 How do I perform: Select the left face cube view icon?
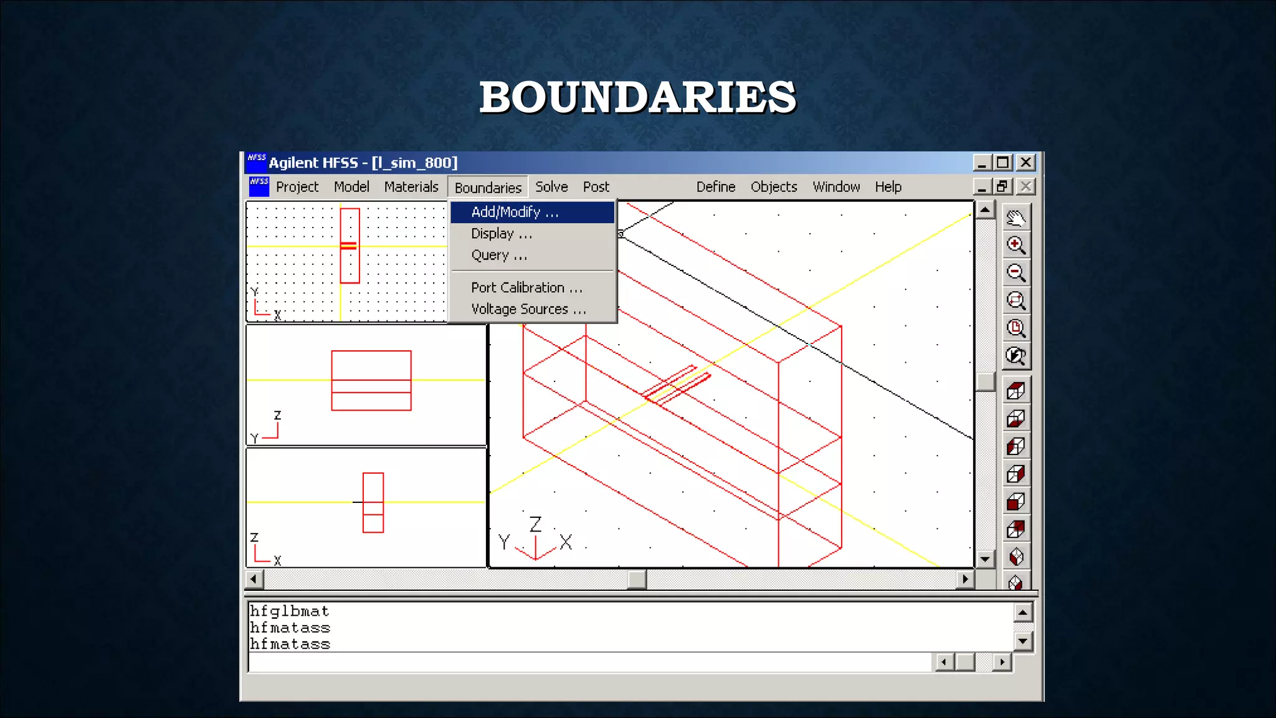tap(1016, 446)
